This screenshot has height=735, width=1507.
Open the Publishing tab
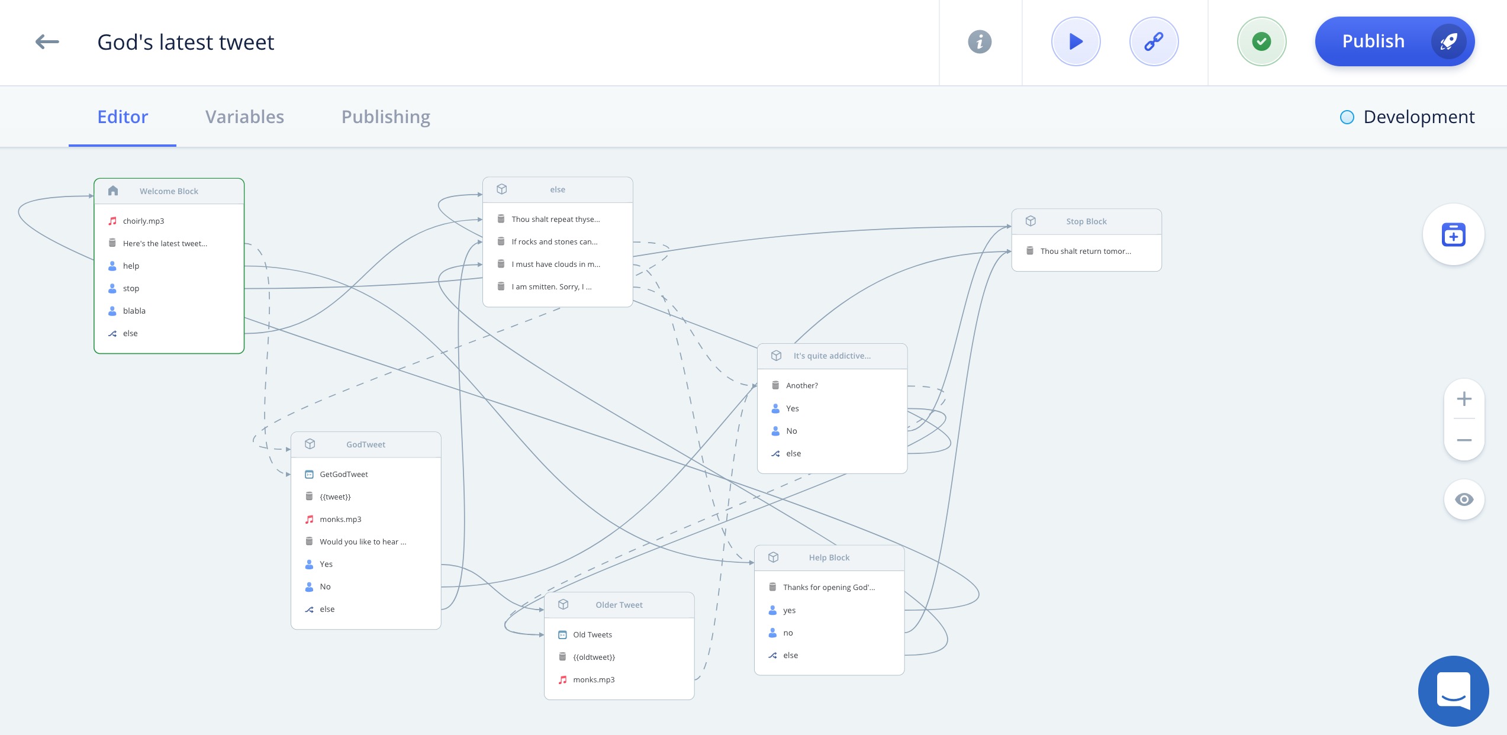point(385,116)
